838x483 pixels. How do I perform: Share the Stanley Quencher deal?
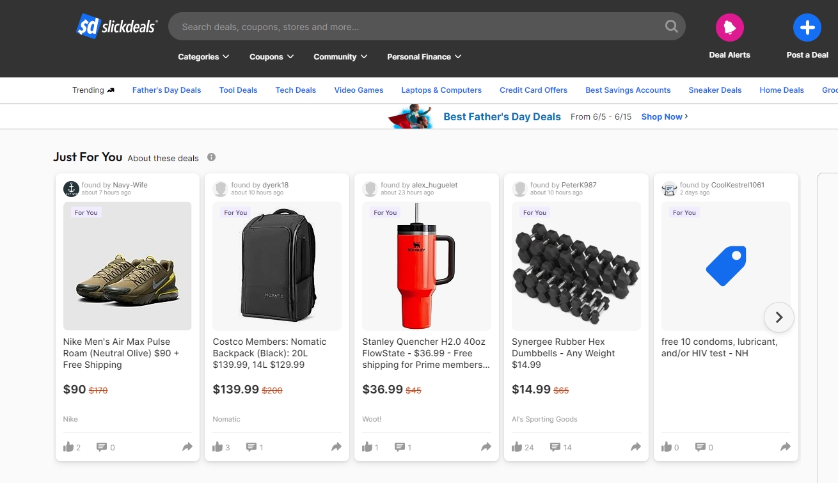pos(486,447)
